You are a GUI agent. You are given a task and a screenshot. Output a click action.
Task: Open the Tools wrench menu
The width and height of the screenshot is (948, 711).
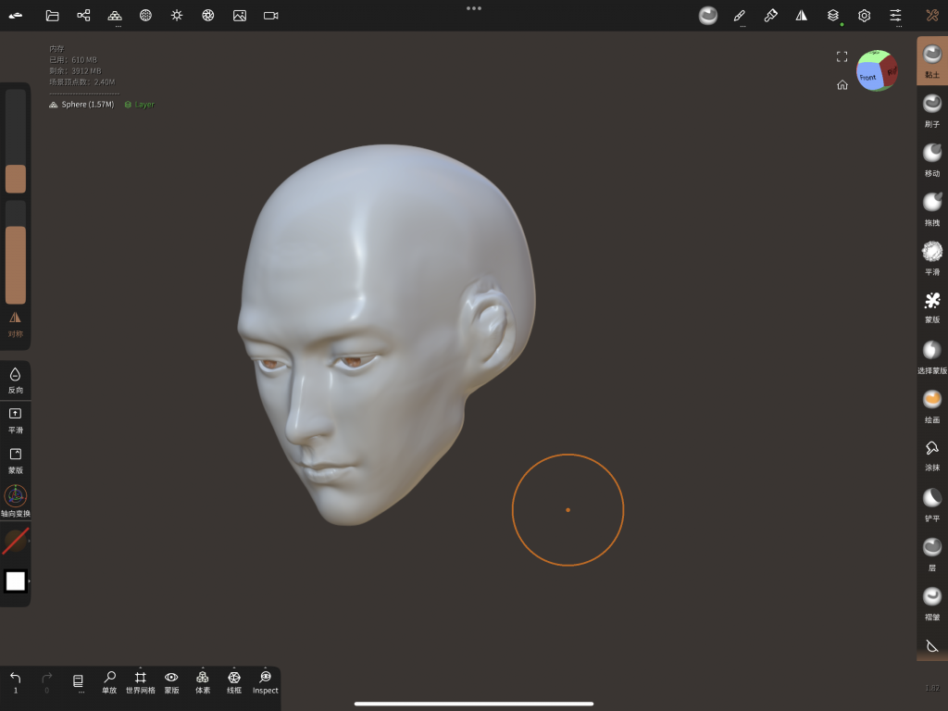tap(931, 15)
